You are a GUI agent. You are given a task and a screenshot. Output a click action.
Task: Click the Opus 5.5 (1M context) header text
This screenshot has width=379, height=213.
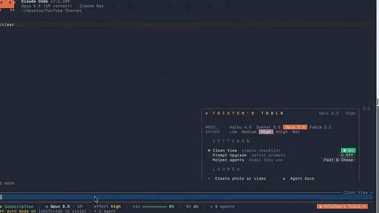tap(47, 6)
